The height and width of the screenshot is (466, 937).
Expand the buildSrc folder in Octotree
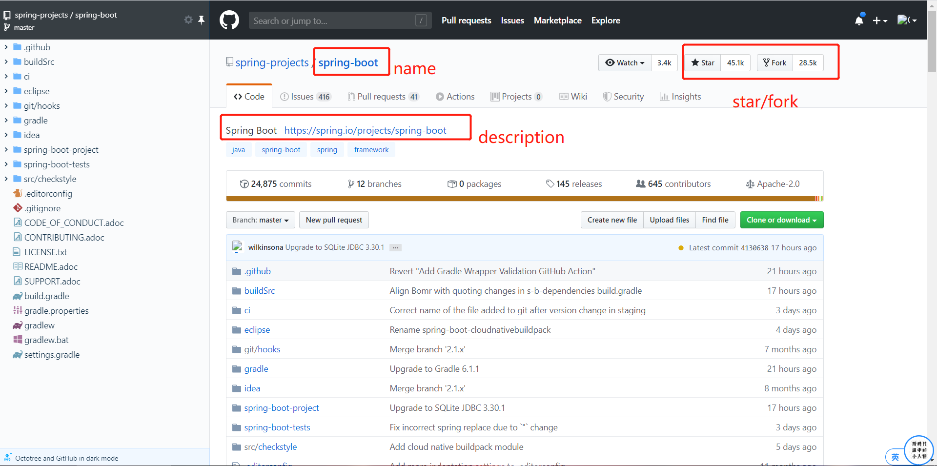click(x=6, y=62)
